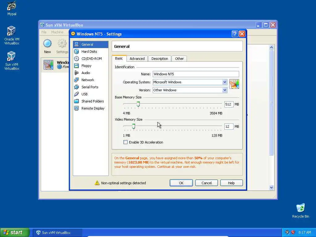The image size is (316, 237).
Task: Click the base memory 512 MB field
Action: pos(229,104)
